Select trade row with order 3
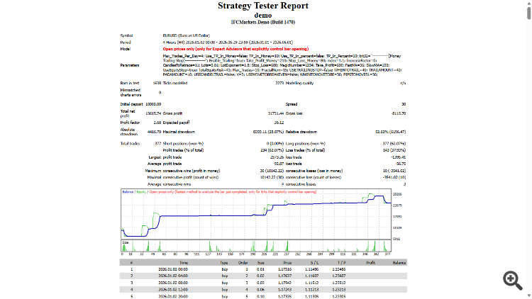Image resolution: width=532 pixels, height=299 pixels. 263,283
